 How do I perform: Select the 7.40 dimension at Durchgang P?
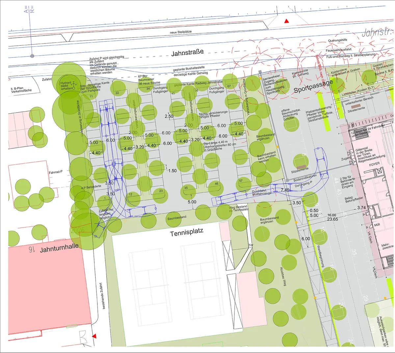(x=285, y=190)
